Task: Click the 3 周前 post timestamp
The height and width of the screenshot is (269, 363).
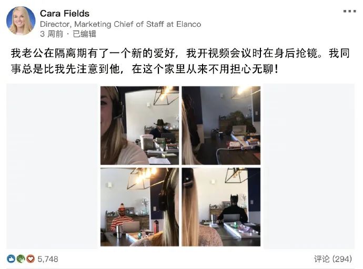Action: (x=52, y=34)
